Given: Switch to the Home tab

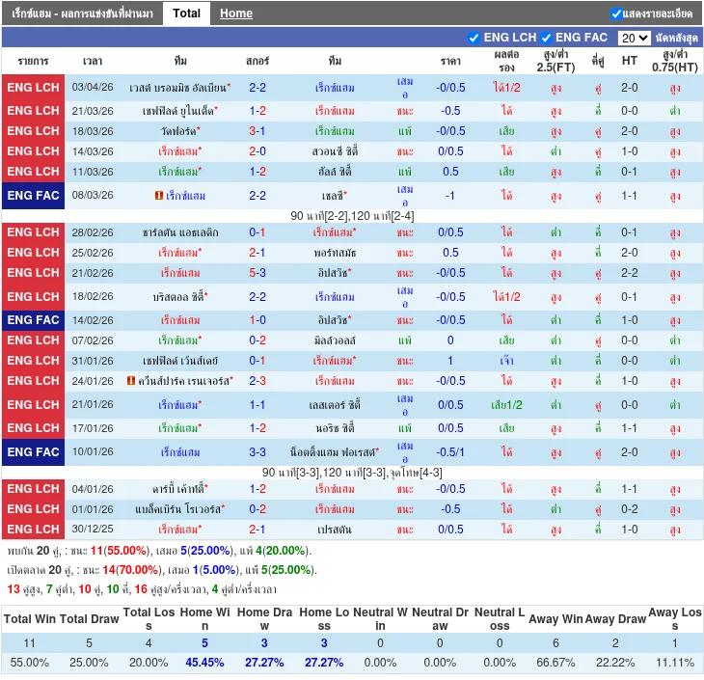Looking at the screenshot, I should (x=235, y=14).
